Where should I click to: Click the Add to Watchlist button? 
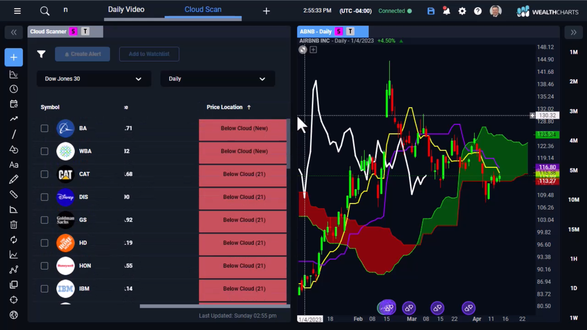tap(149, 54)
